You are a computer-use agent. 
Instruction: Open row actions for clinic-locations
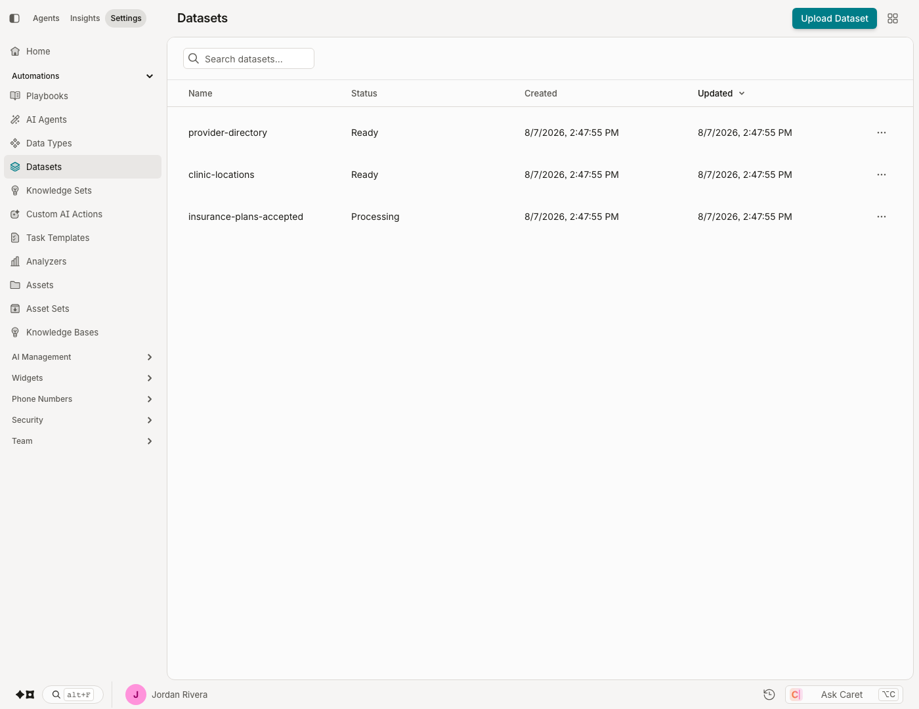click(882, 175)
